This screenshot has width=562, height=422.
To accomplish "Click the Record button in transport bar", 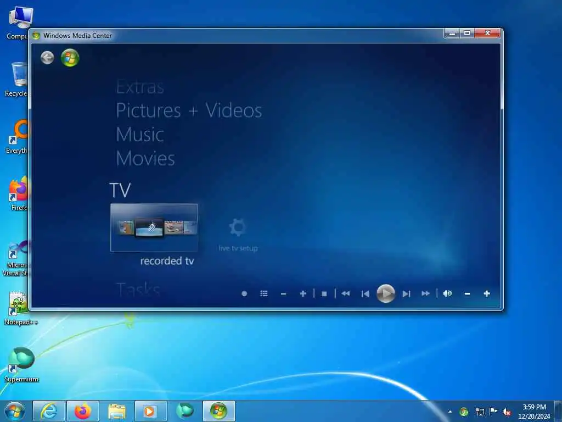I will 244,293.
